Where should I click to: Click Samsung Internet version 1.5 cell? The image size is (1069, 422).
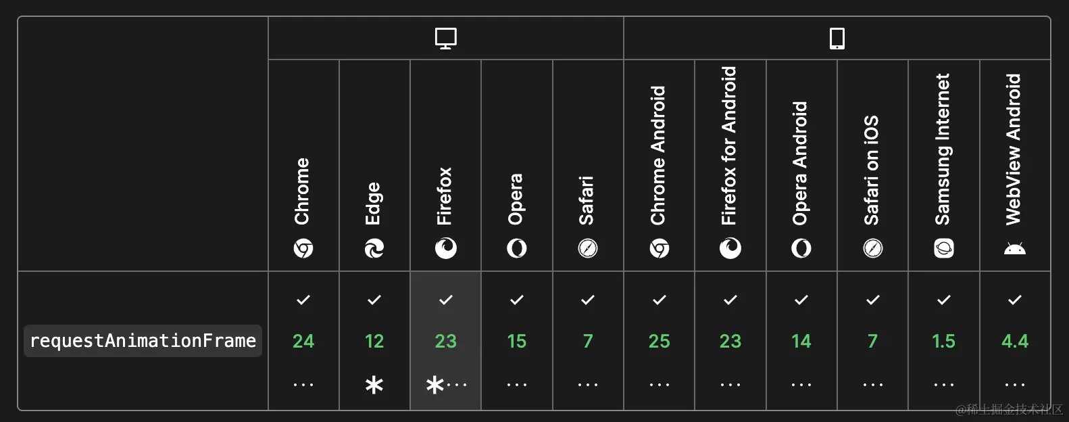point(944,341)
